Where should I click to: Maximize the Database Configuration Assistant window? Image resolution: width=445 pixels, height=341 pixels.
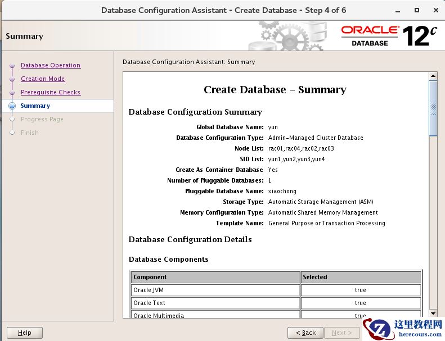click(x=417, y=11)
